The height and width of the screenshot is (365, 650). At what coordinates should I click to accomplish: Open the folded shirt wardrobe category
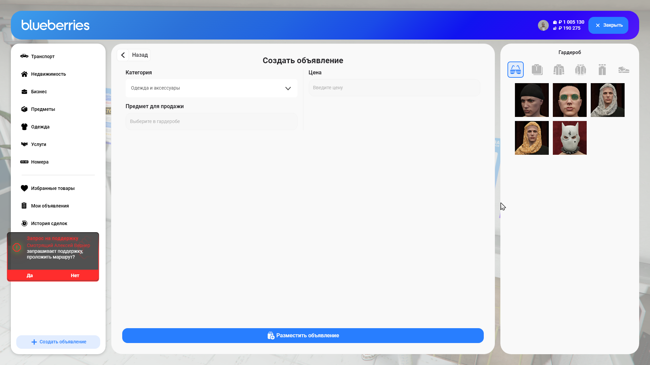537,70
